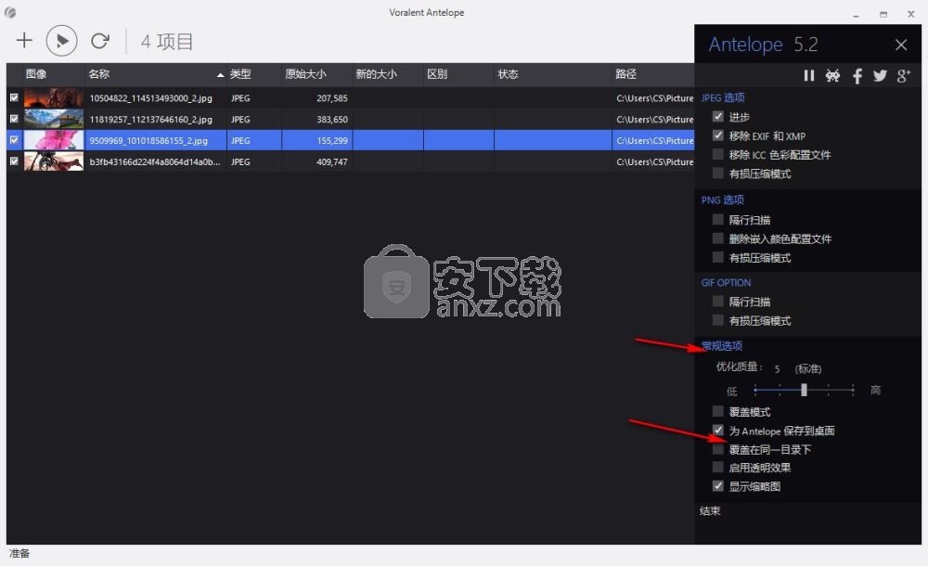Viewport: 928px width, 566px height.
Task: Enable 覆盖在同一目录下 checkbox
Action: click(718, 449)
